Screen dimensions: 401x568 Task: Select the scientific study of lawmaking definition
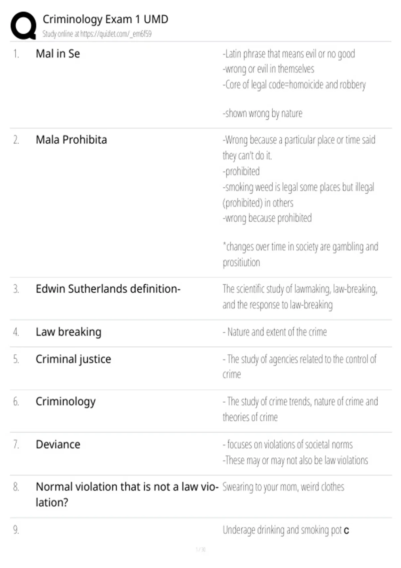[300, 297]
